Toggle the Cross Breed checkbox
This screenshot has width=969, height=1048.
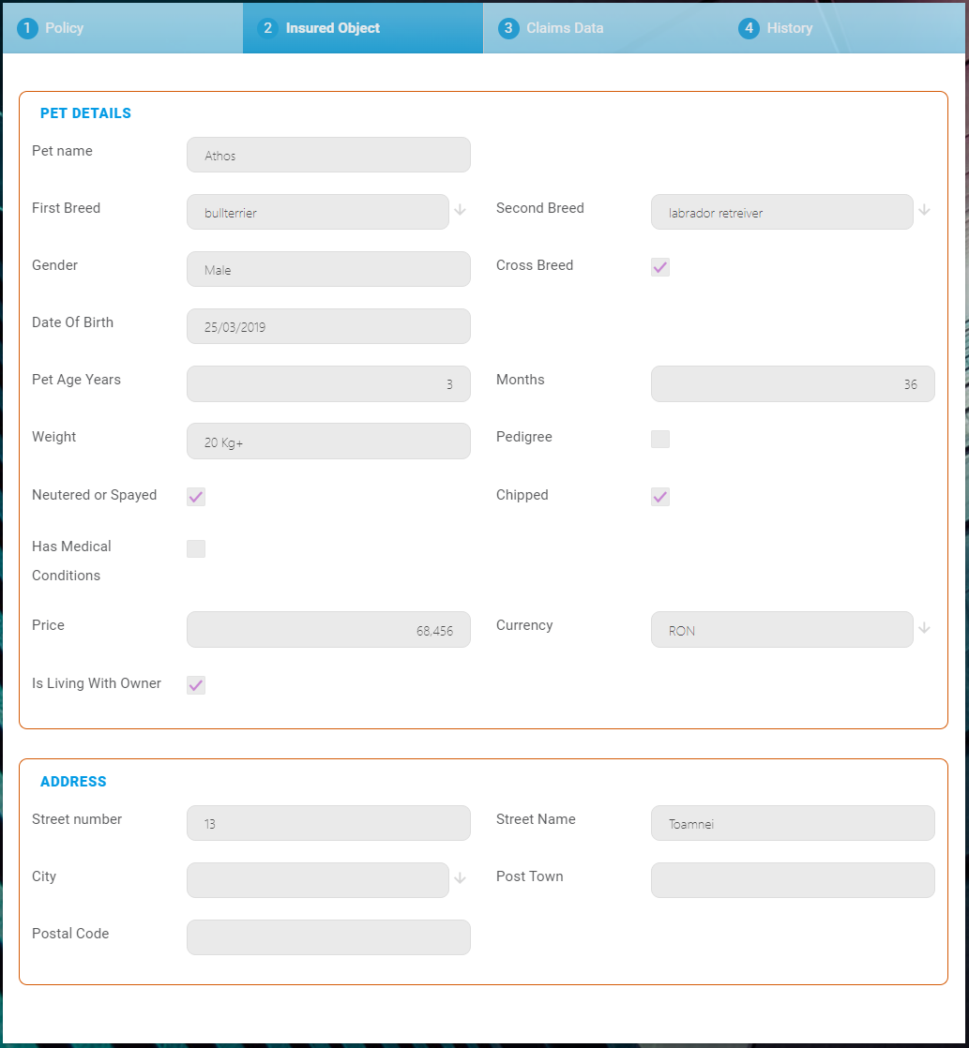pos(660,267)
